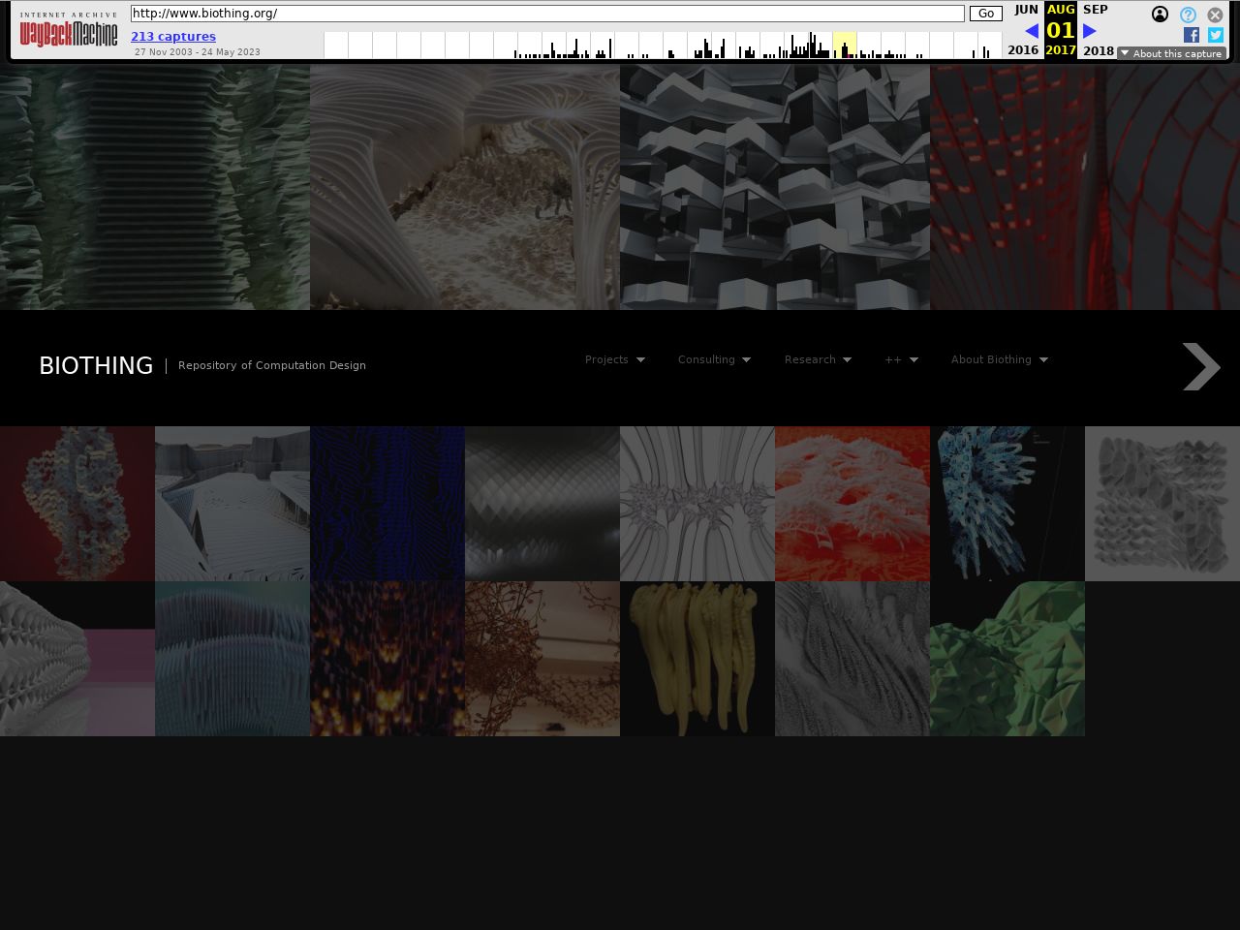Image resolution: width=1240 pixels, height=930 pixels.
Task: Expand the Research menu
Action: [x=818, y=359]
